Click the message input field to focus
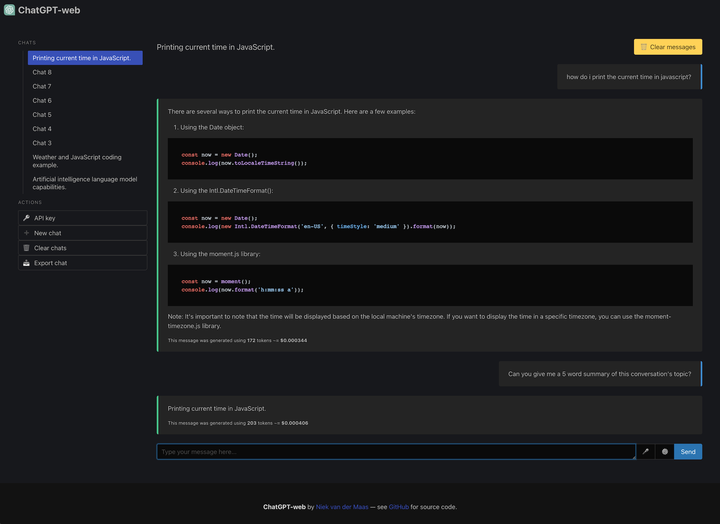The image size is (720, 524). pyautogui.click(x=396, y=451)
